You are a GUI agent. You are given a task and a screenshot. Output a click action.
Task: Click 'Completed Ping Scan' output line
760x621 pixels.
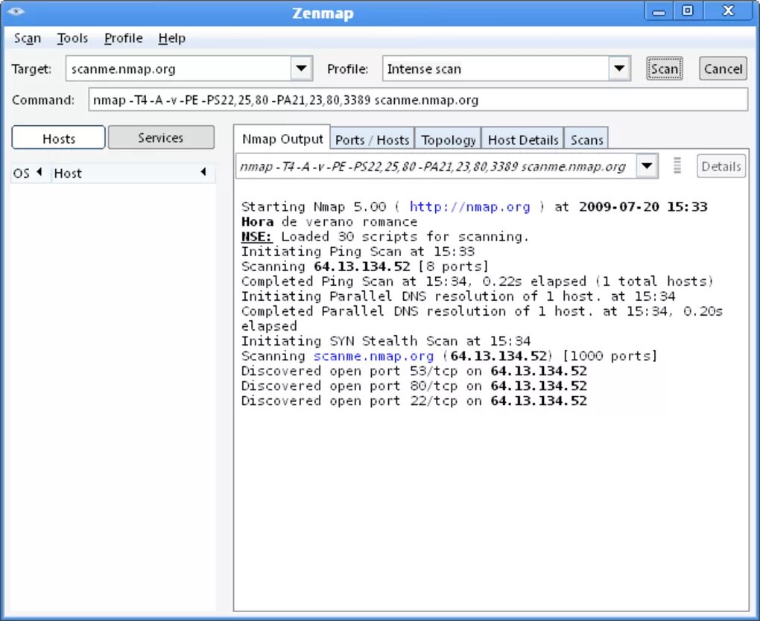tap(478, 281)
